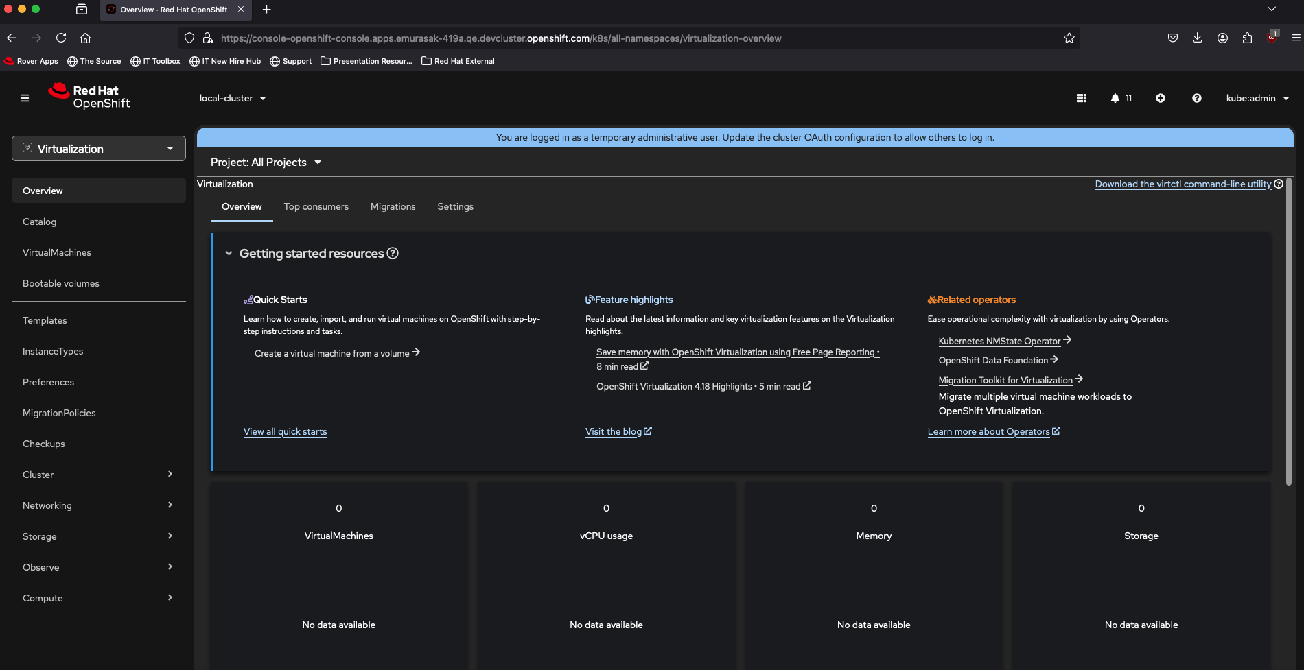Switch to the Top consumers tab
1304x670 pixels.
(x=316, y=206)
